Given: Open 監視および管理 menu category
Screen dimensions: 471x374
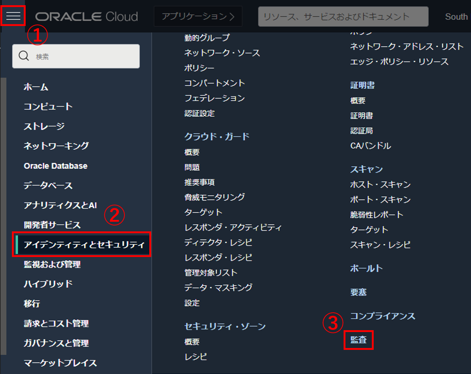Looking at the screenshot, I should coord(52,264).
